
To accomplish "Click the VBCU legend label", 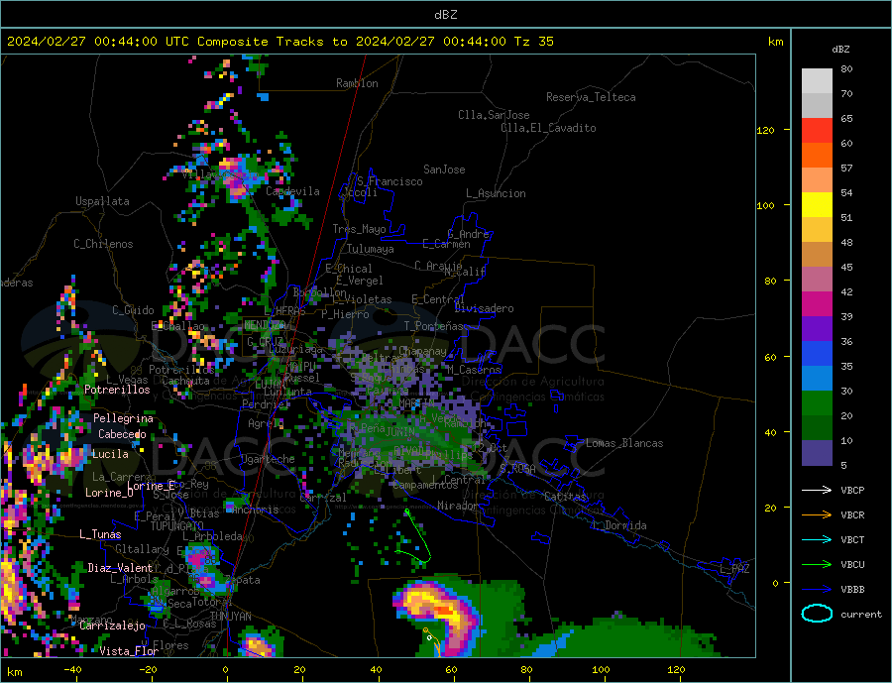I will click(852, 565).
